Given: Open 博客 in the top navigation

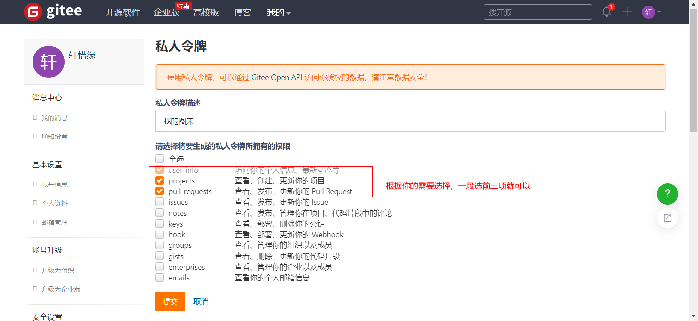Looking at the screenshot, I should click(242, 12).
